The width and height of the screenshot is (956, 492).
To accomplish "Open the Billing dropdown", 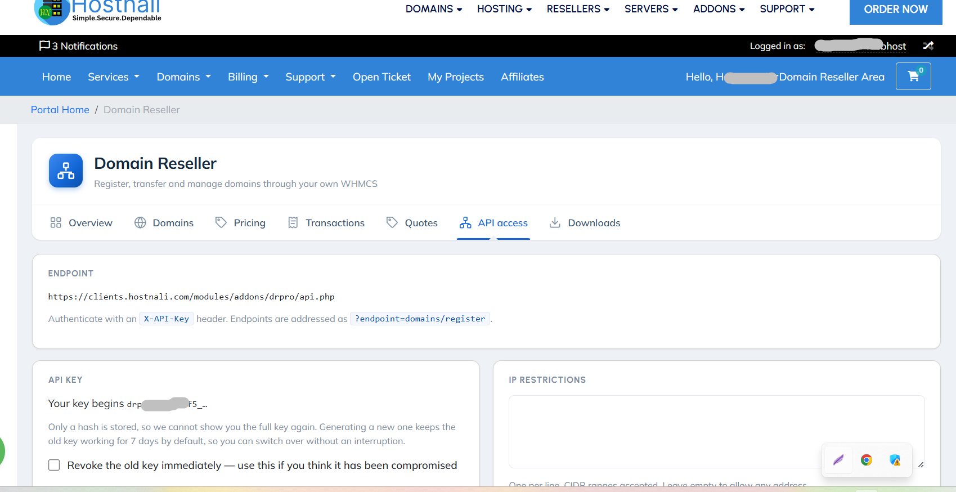I will click(x=248, y=77).
